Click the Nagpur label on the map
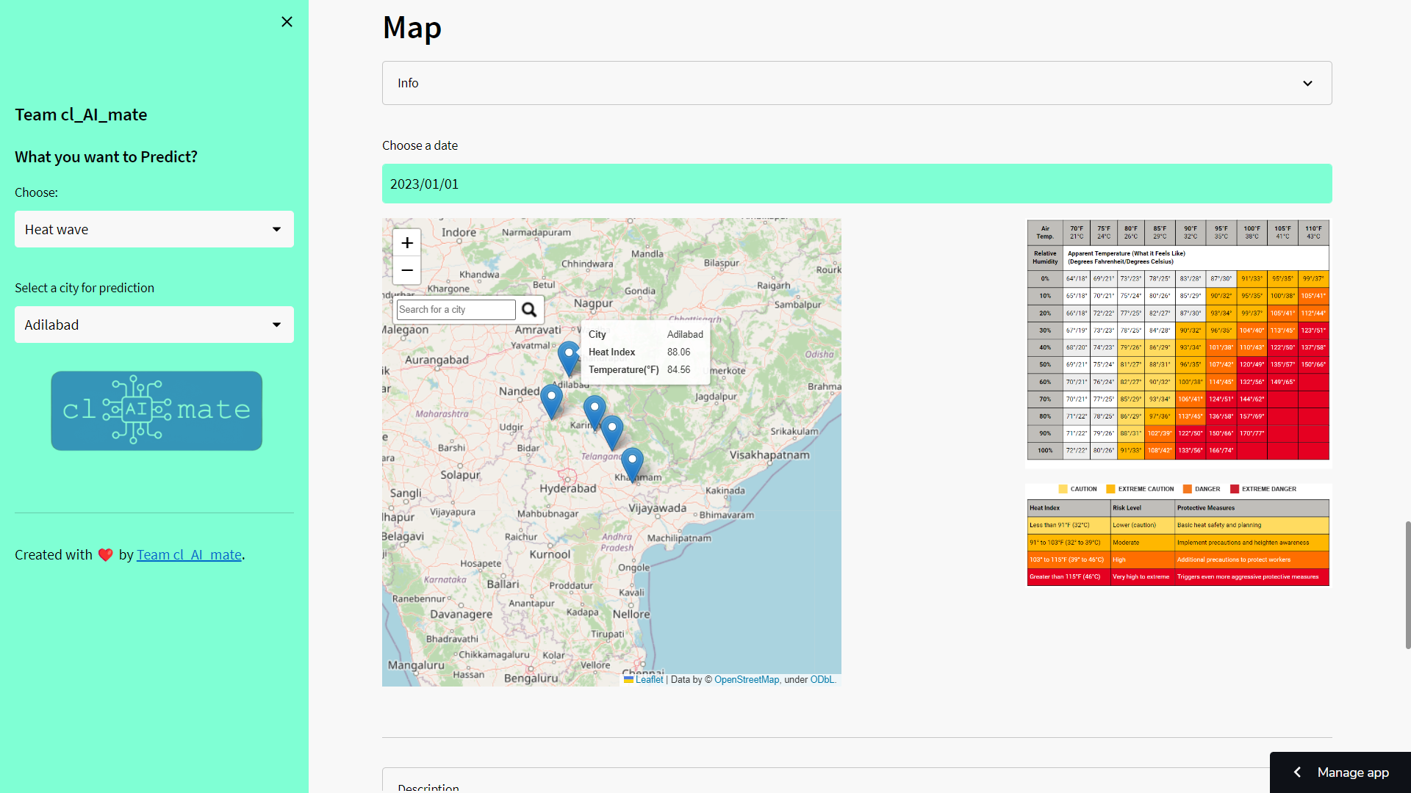The height and width of the screenshot is (793, 1411). pos(593,303)
